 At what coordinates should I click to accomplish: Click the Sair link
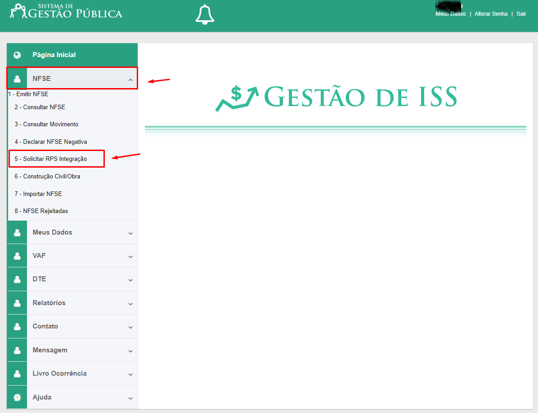point(521,14)
